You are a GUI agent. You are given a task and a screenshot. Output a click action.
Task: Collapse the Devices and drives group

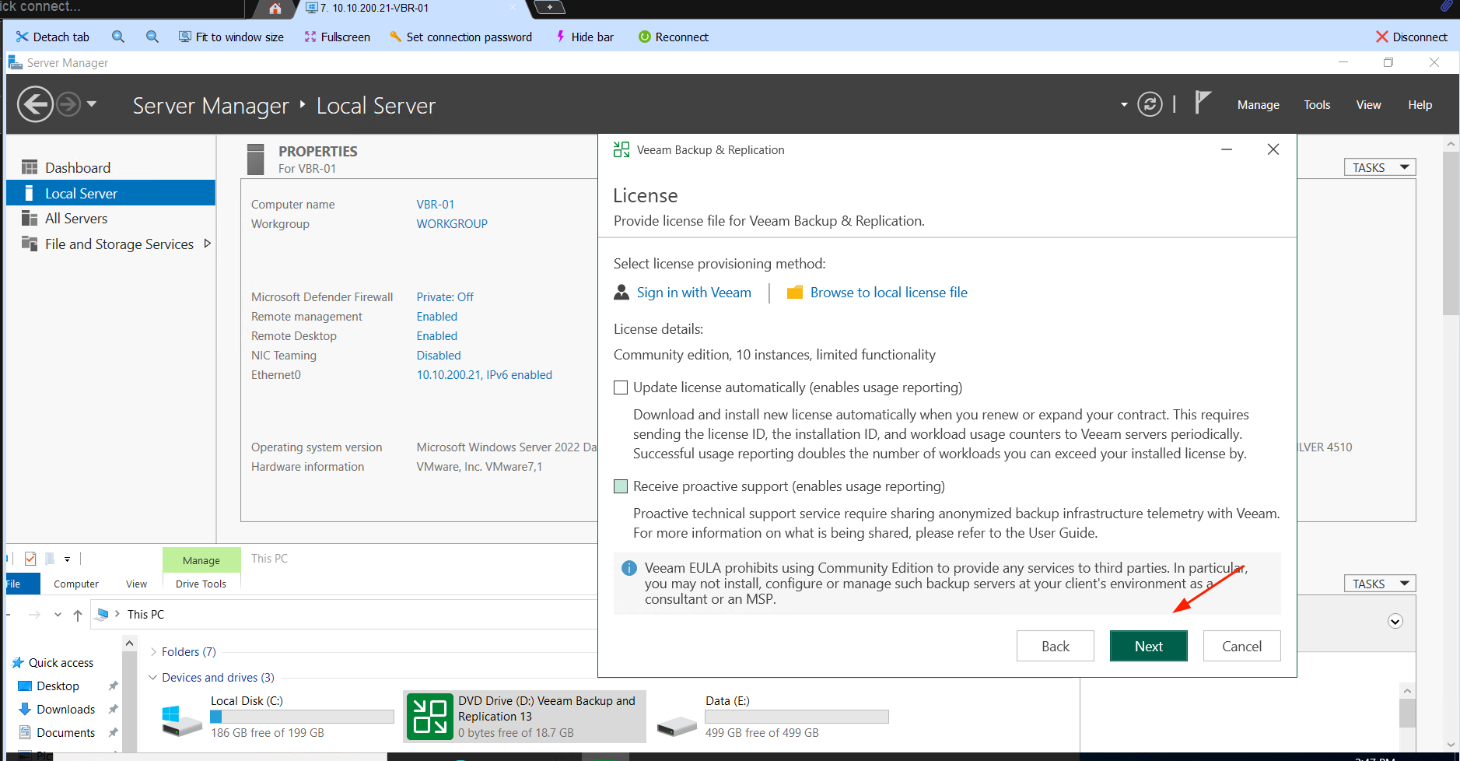click(153, 678)
